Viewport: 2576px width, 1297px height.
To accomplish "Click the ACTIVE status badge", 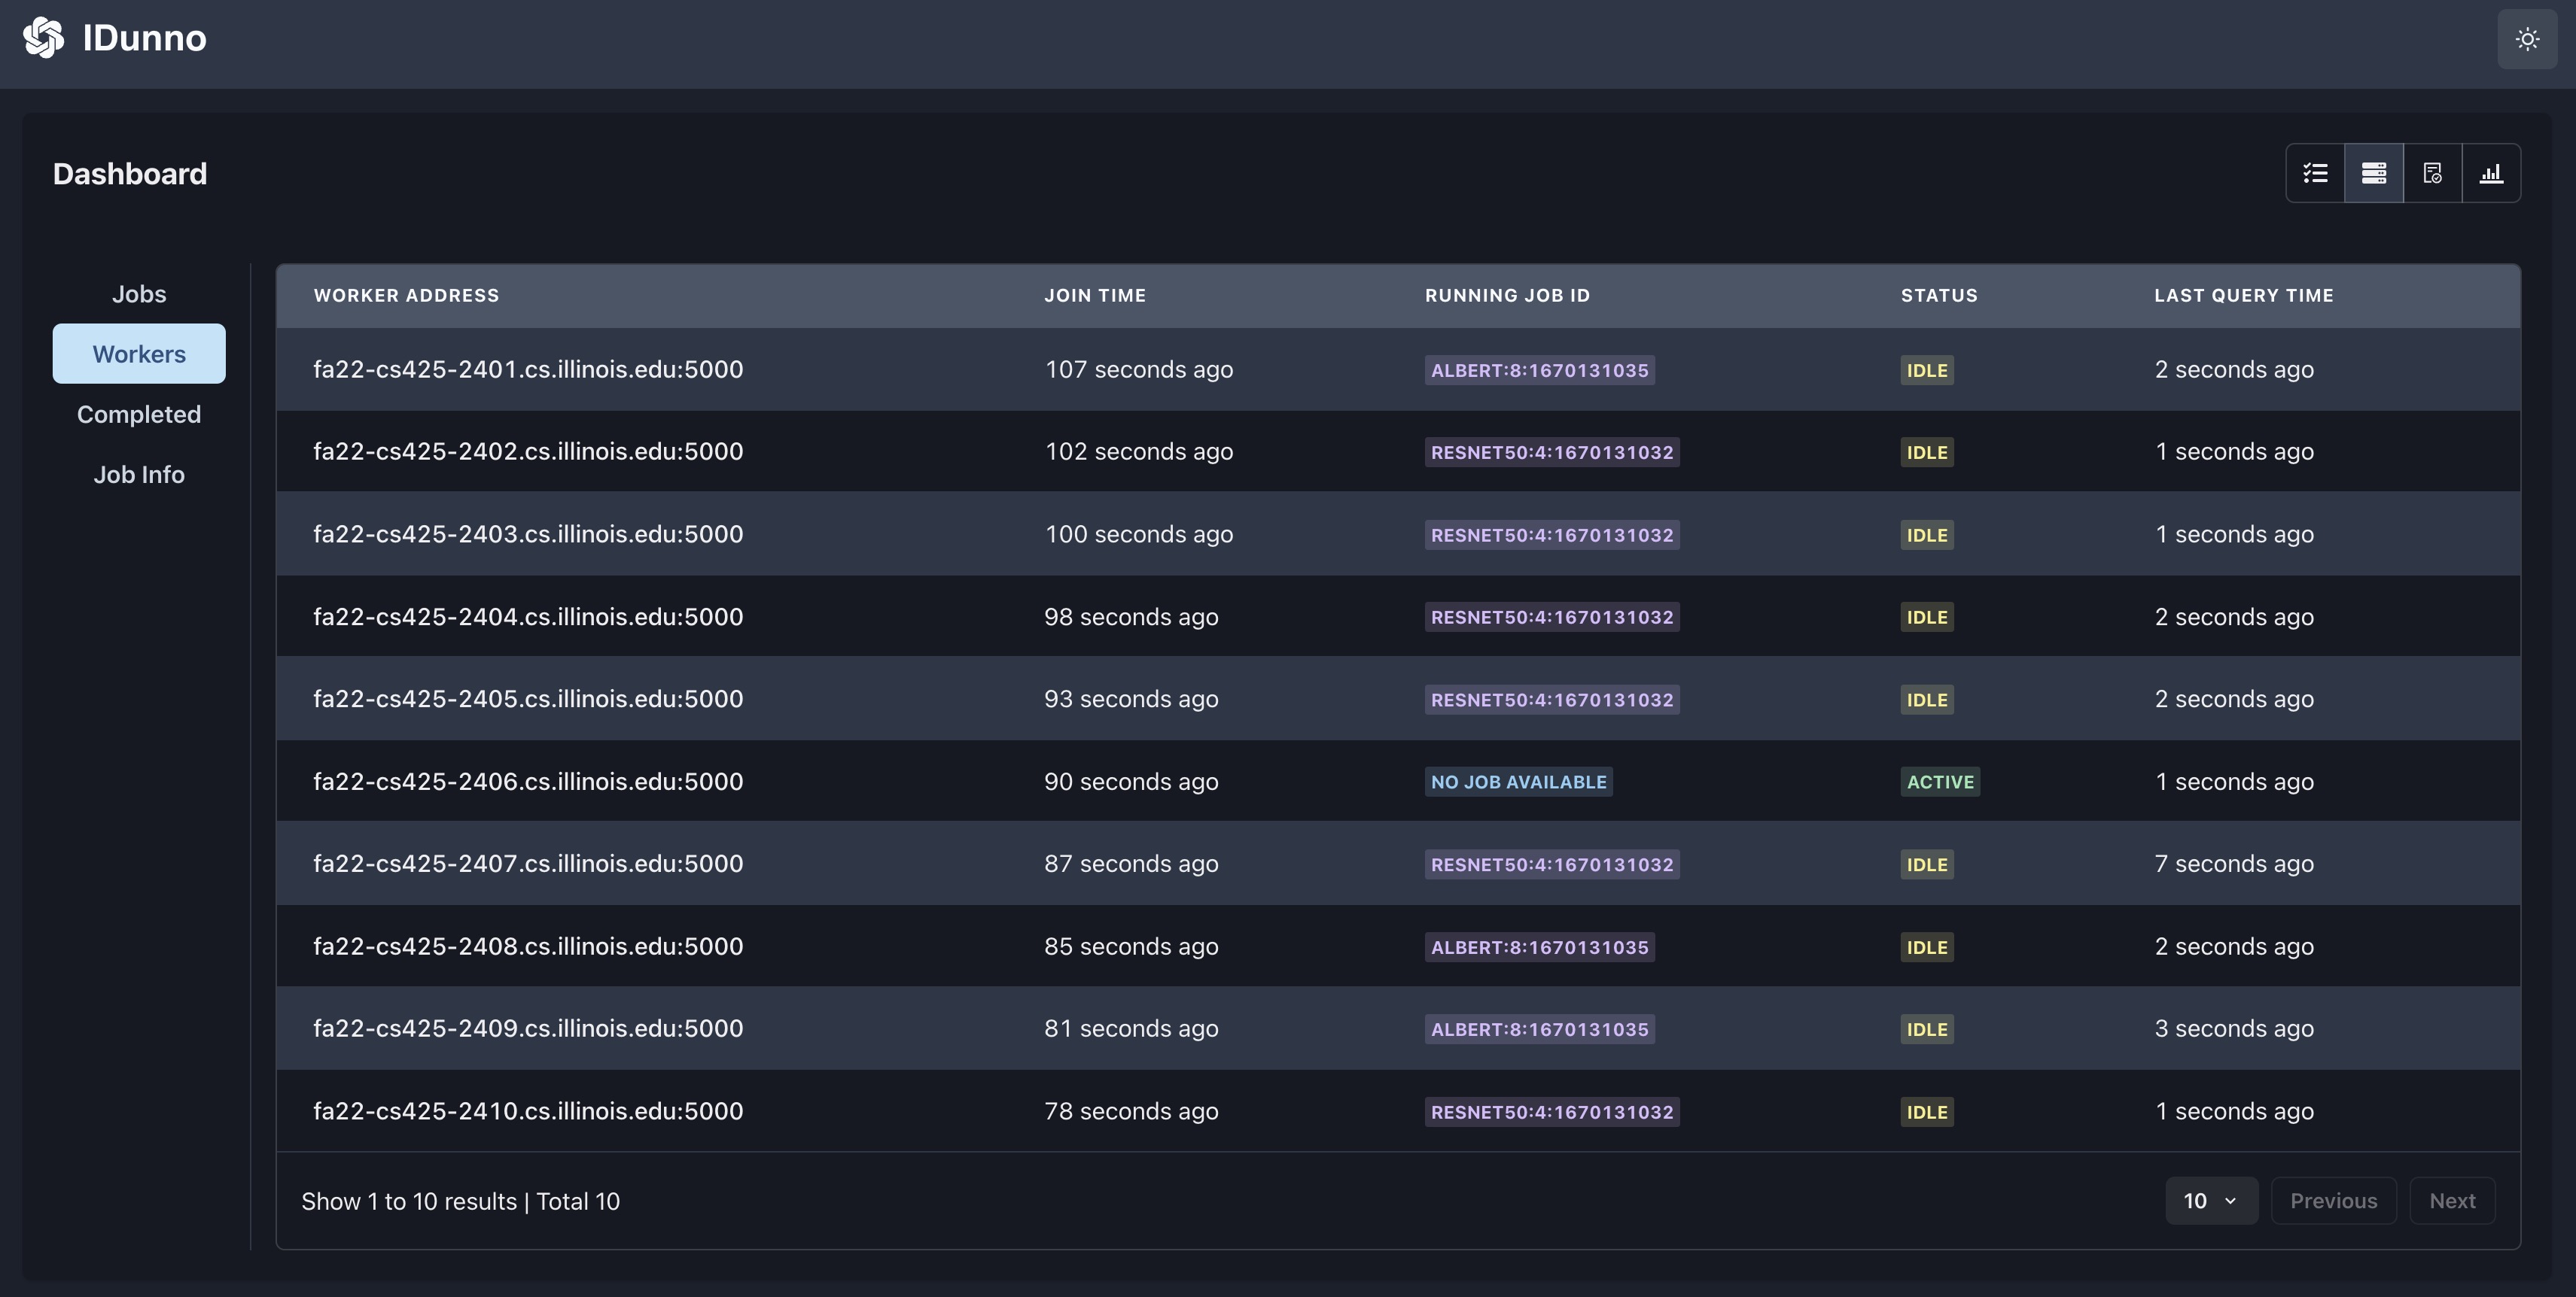I will click(x=1939, y=782).
